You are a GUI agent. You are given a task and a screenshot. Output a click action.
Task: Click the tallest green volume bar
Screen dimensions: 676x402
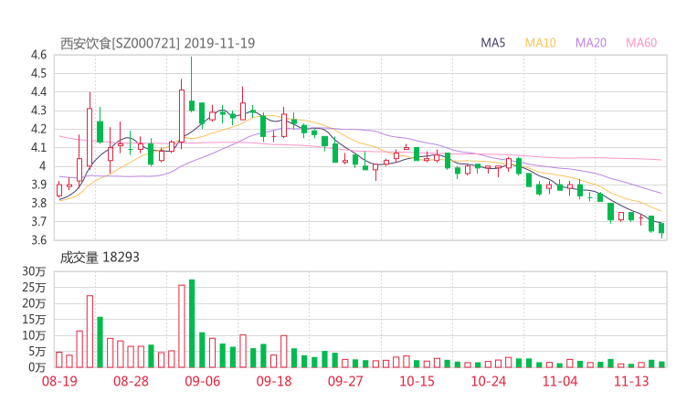(192, 323)
